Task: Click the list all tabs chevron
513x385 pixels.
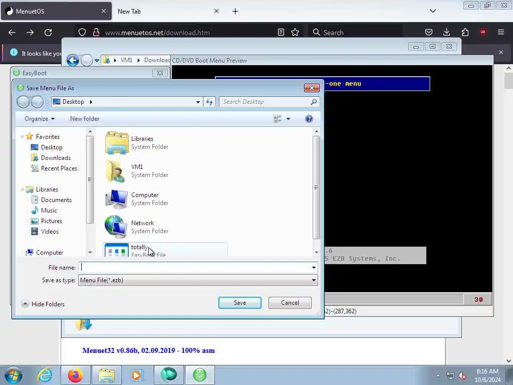Action: click(432, 11)
